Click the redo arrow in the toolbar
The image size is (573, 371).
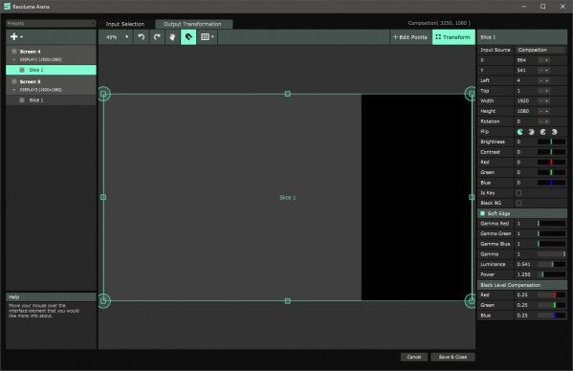coord(157,37)
